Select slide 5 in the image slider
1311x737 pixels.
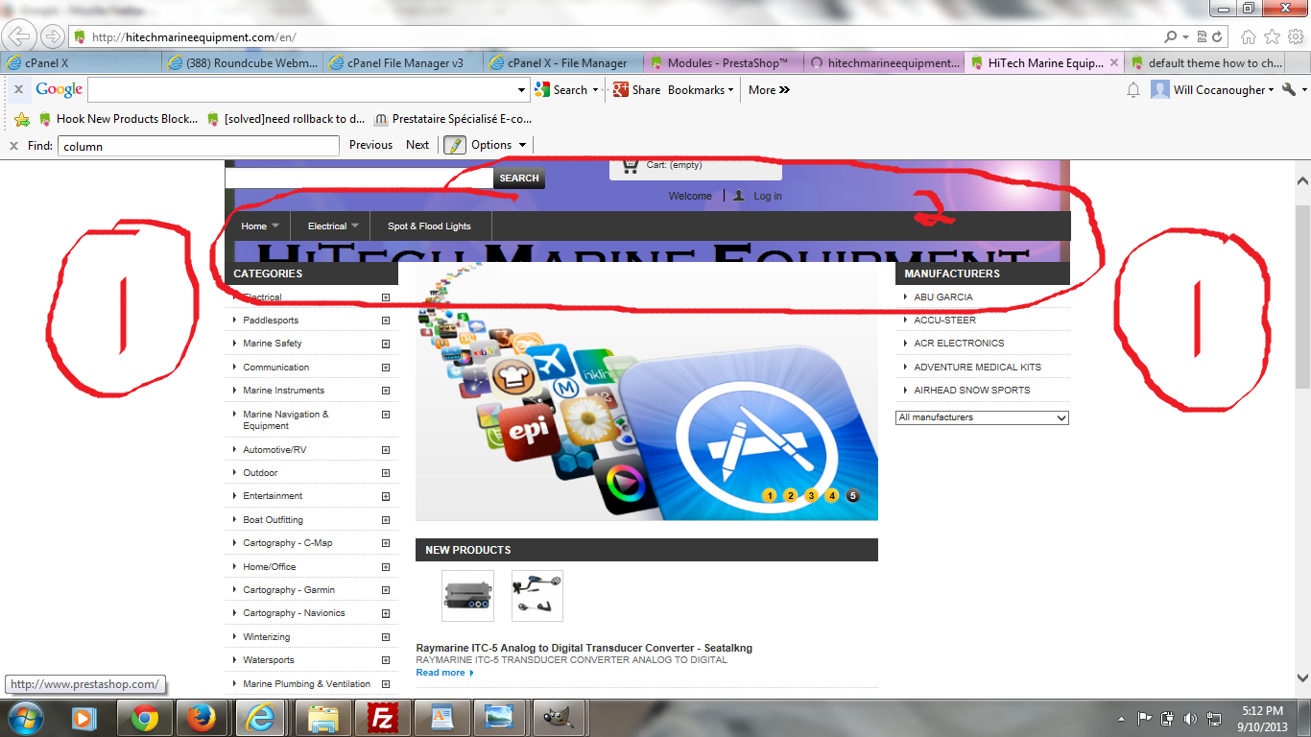853,496
